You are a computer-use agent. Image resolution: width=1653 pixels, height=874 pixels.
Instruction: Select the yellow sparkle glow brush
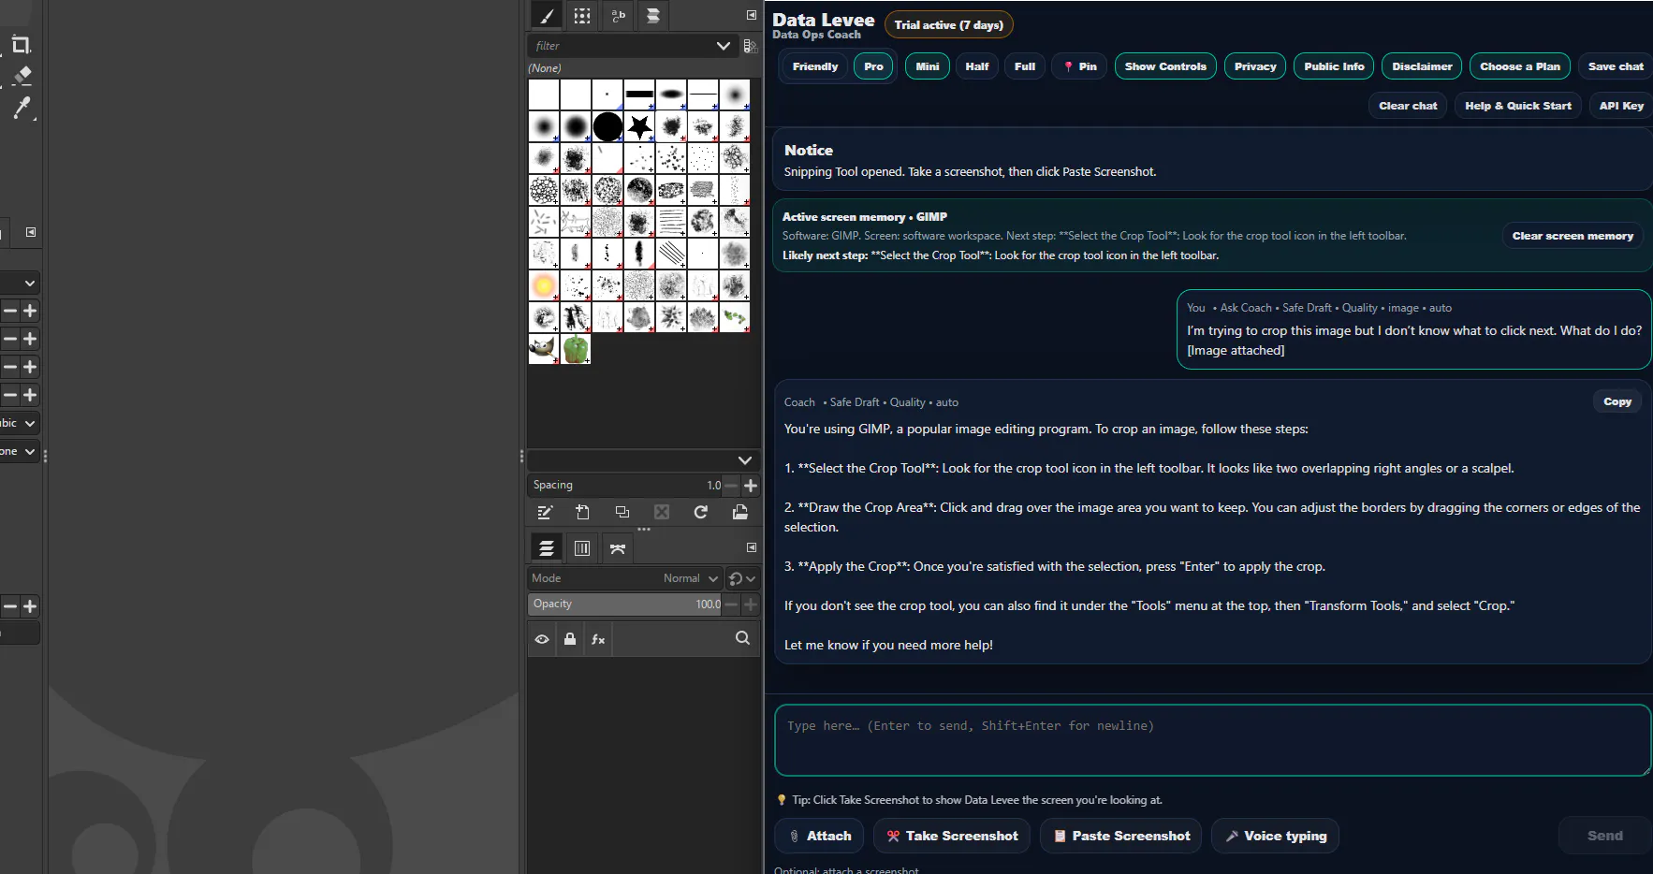coord(544,285)
